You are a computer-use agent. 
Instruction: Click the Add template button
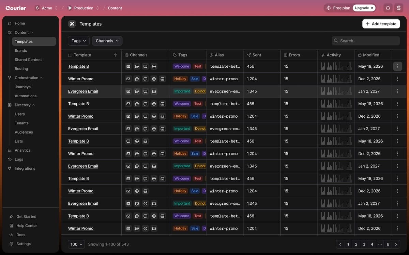point(381,24)
